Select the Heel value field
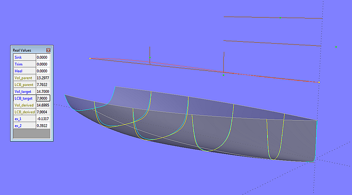The image size is (352, 195). (43, 71)
